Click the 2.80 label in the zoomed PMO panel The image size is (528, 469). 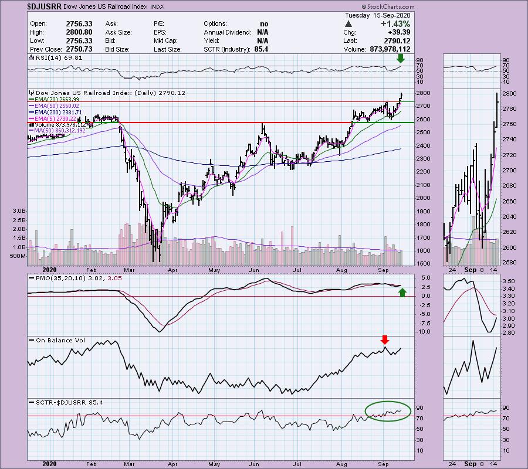click(509, 333)
